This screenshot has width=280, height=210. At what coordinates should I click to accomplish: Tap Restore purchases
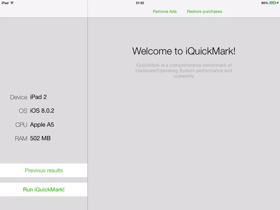[205, 11]
